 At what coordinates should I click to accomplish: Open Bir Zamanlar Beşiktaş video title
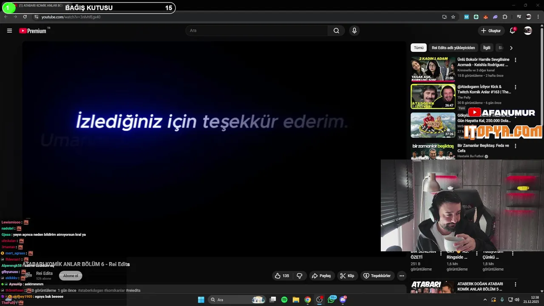click(483, 148)
